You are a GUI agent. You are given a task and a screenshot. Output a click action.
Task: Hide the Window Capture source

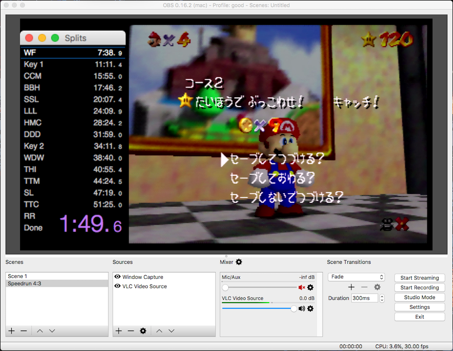pyautogui.click(x=117, y=276)
